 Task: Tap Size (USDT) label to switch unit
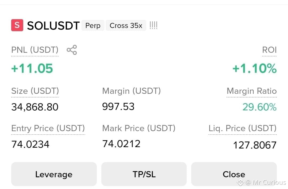35,91
